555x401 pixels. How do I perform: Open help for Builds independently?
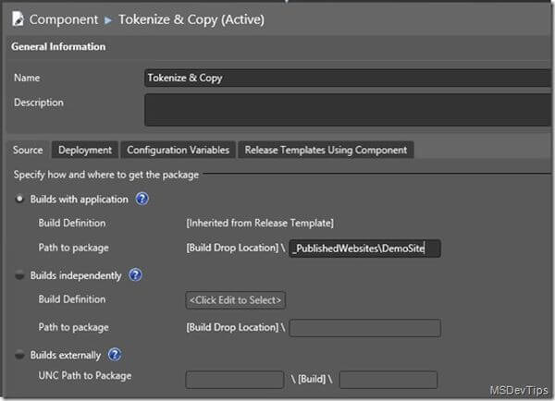134,274
